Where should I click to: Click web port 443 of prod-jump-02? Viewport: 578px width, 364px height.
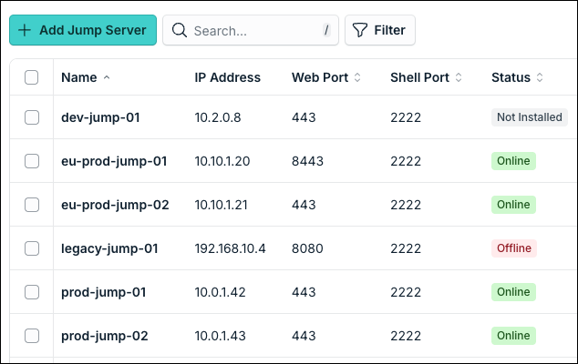(304, 336)
